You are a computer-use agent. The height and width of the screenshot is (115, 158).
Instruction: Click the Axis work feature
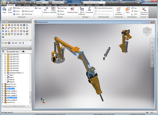pyautogui.click(x=134, y=8)
